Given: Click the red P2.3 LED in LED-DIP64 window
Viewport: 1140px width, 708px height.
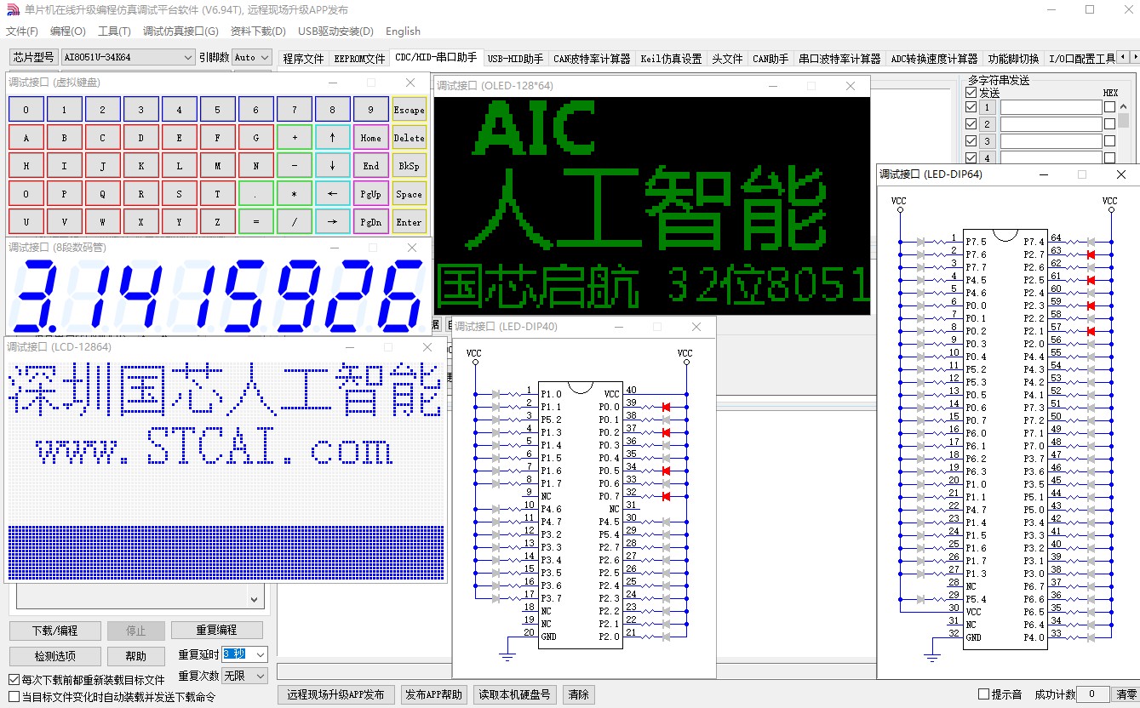Looking at the screenshot, I should (x=1091, y=305).
